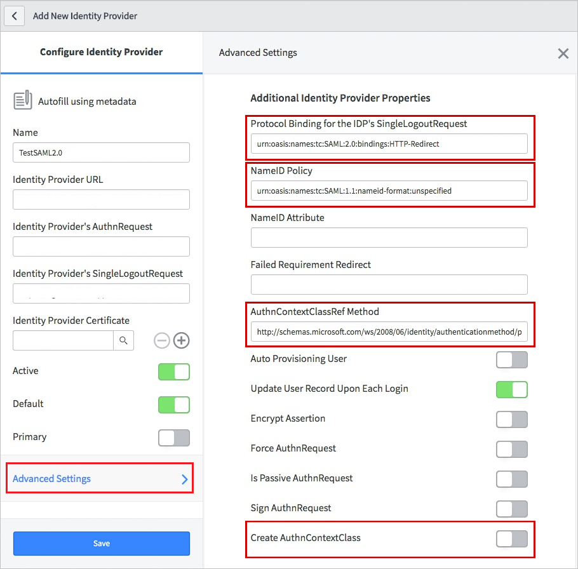Enable the Encrypt Assertion toggle
This screenshot has height=569, width=578.
coord(512,419)
